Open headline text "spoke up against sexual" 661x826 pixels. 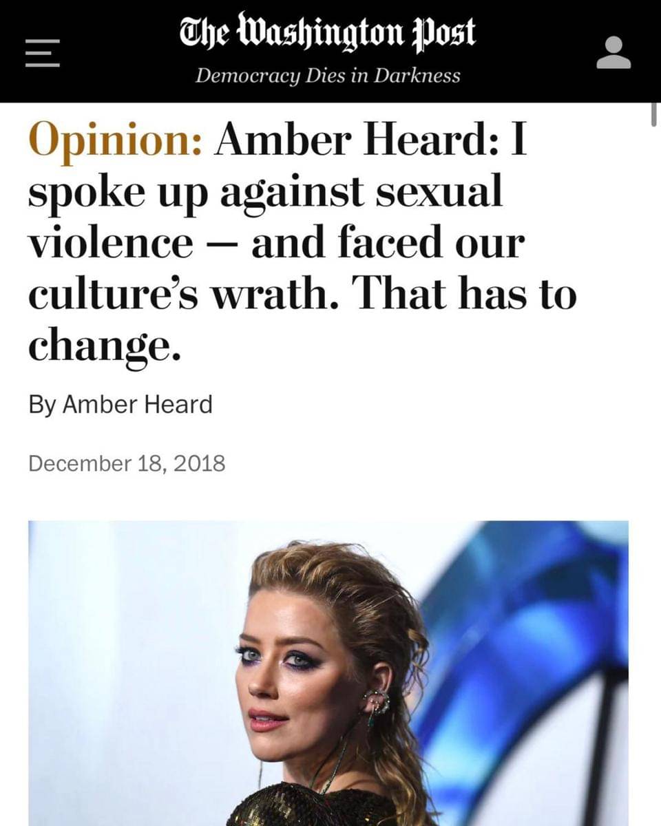[265, 194]
